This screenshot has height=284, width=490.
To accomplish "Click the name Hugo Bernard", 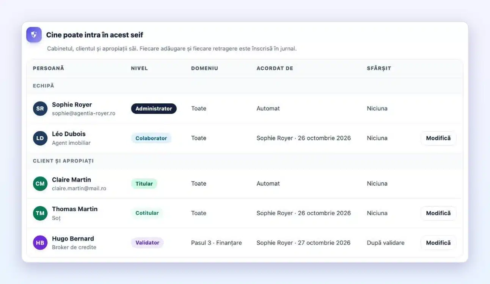I will 73,239.
